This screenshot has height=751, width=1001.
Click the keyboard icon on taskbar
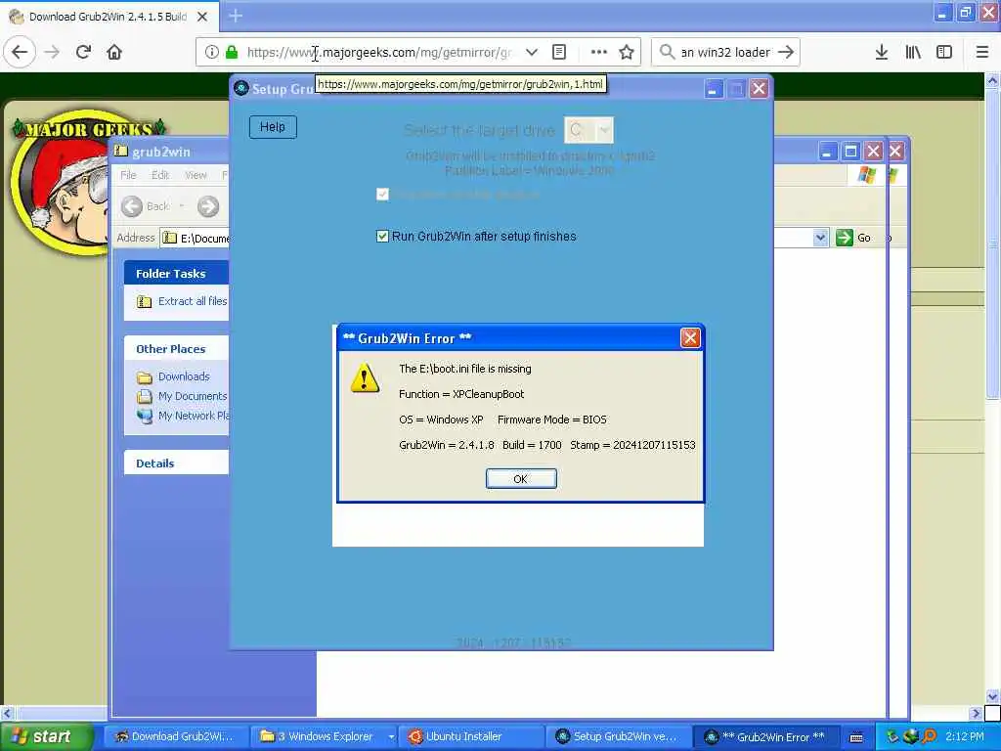pos(856,737)
